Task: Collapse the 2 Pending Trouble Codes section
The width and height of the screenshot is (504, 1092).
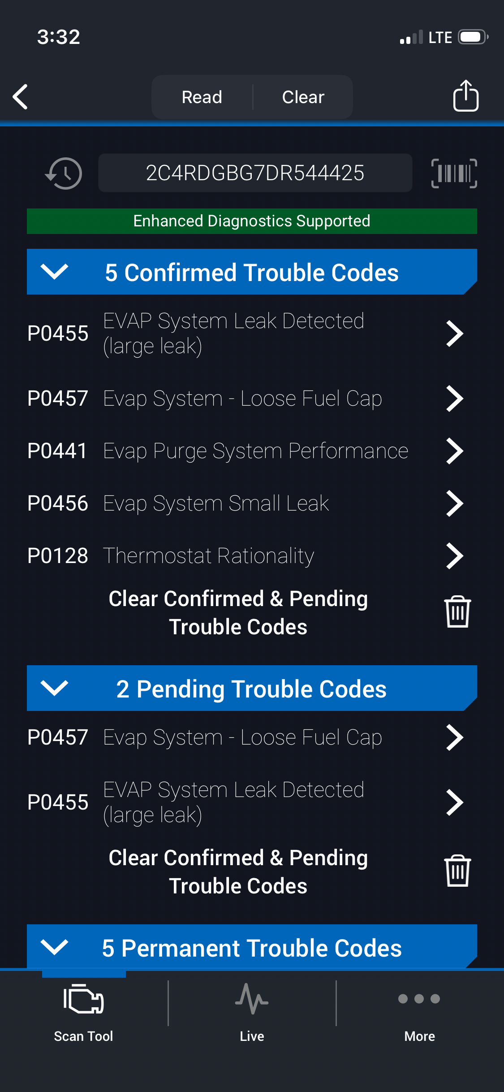Action: pyautogui.click(x=54, y=688)
